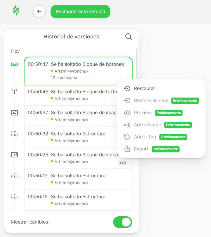Screen dimensions: 211x237
Task: Click Próximamente badge next to Add a Name
Action: pyautogui.click(x=178, y=125)
